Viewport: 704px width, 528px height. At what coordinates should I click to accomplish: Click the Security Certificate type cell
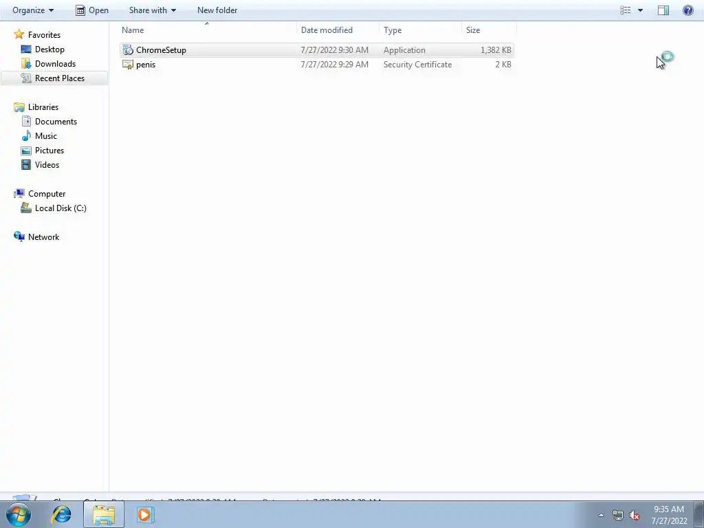coord(417,64)
